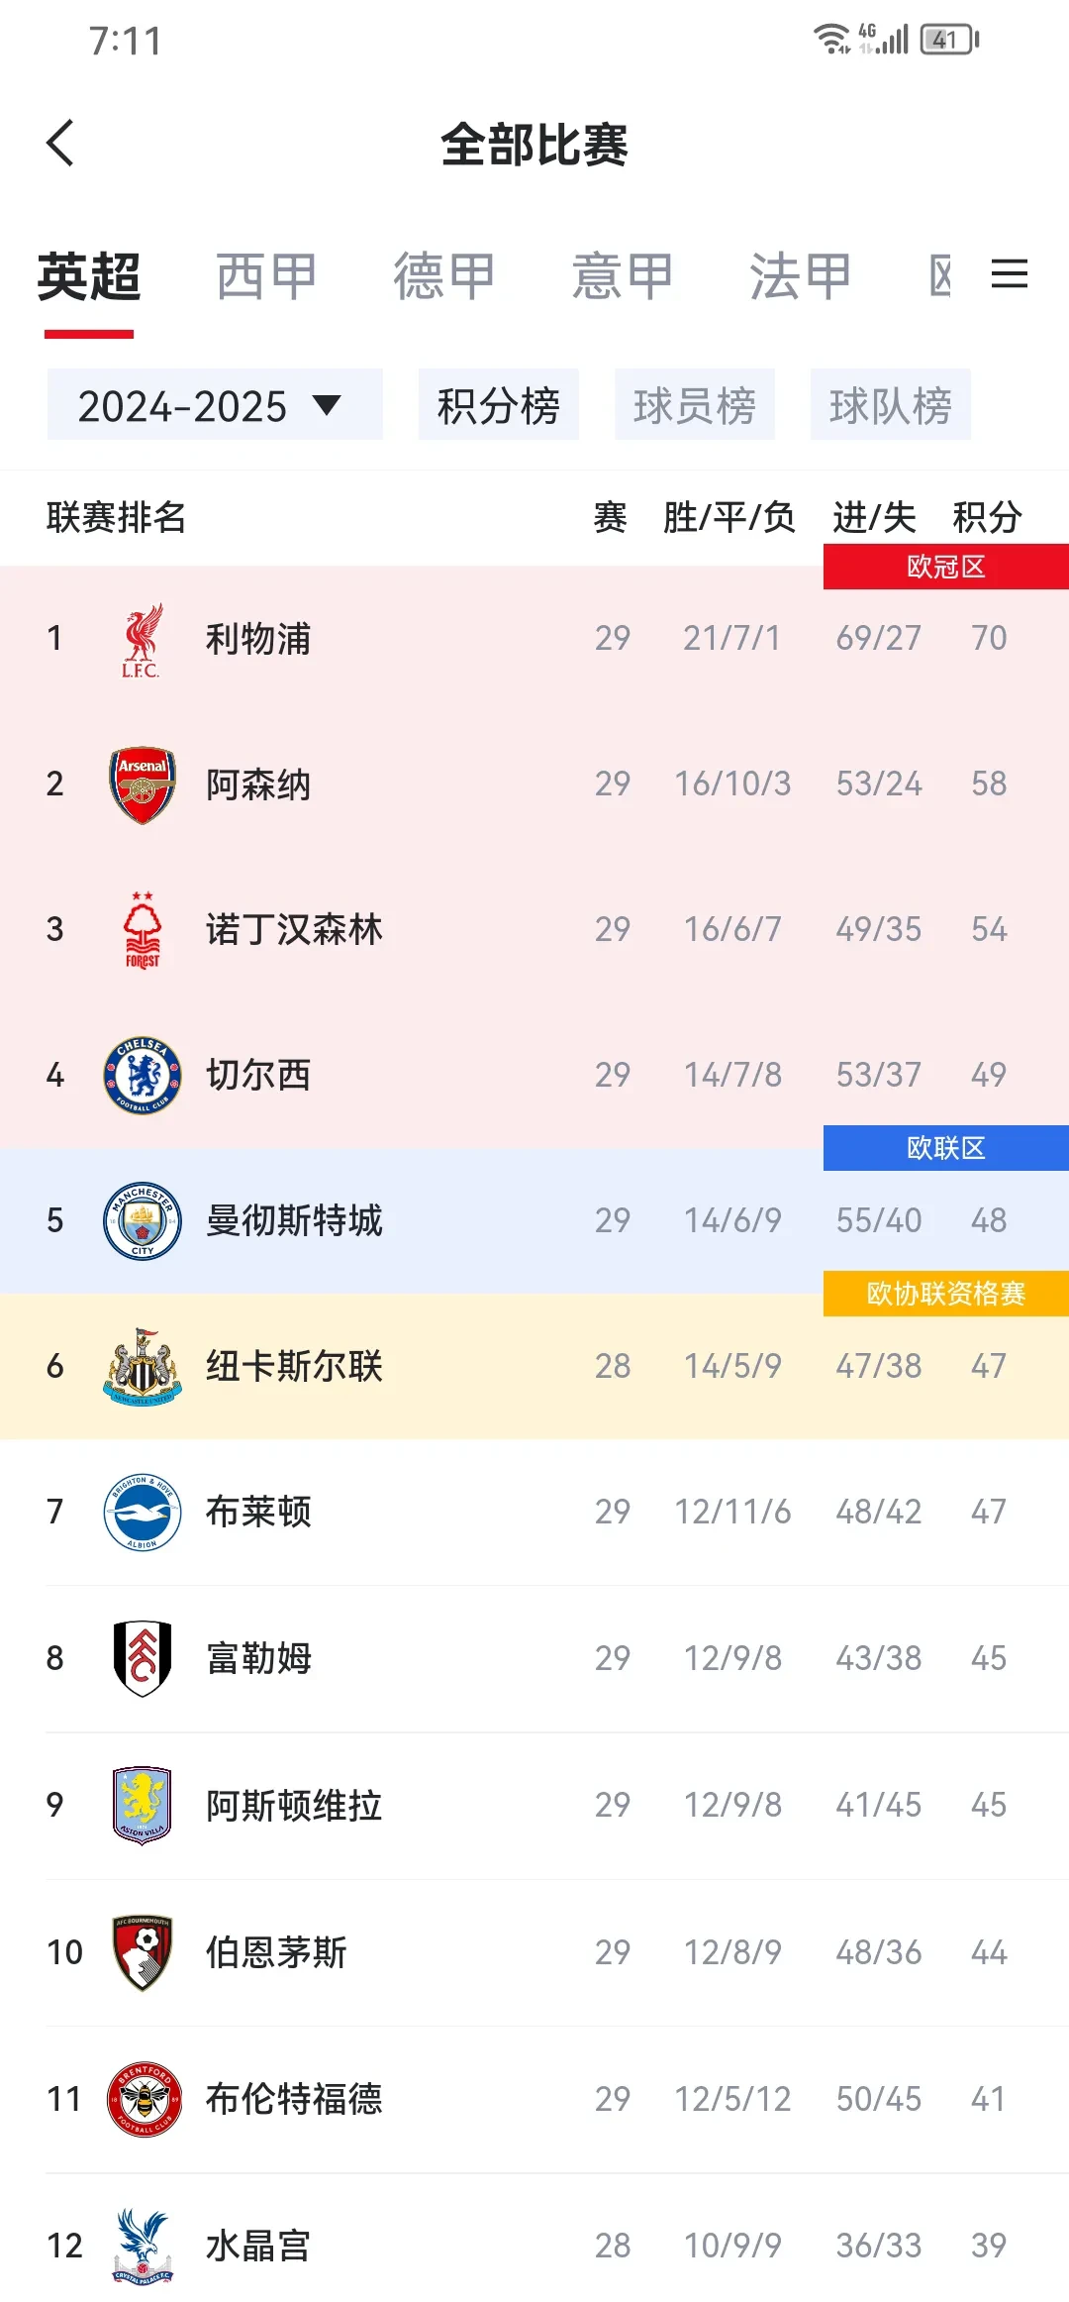1069x2302 pixels.
Task: Select the 积分榜 standings view
Action: 498,405
